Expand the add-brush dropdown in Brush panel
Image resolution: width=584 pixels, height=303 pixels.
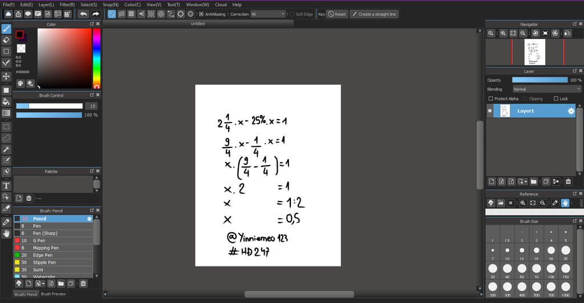click(43, 284)
